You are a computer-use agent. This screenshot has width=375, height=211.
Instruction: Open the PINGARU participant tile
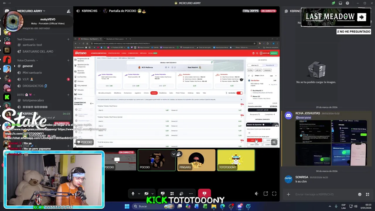(x=196, y=160)
